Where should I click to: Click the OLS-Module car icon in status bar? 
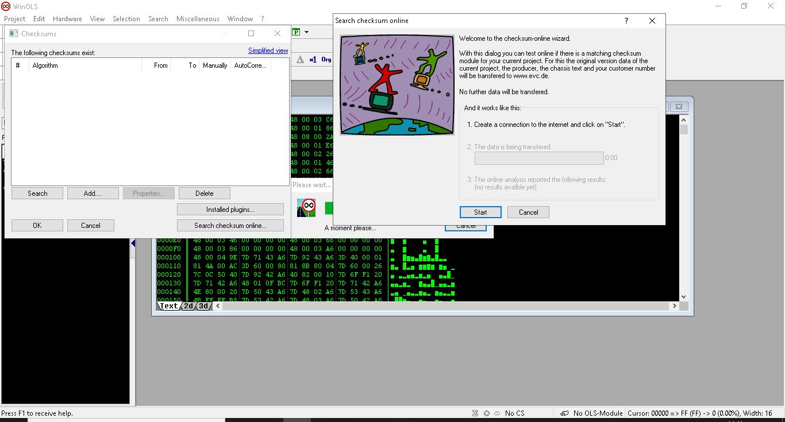(x=564, y=413)
